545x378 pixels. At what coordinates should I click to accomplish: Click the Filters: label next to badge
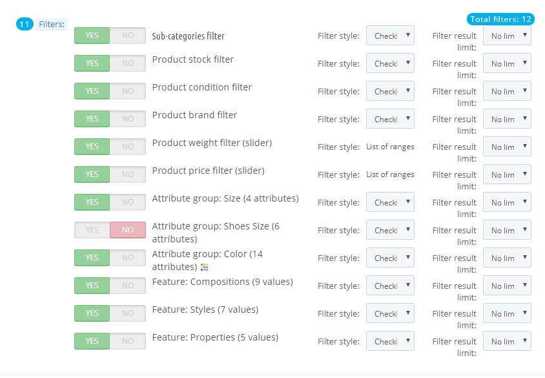pos(51,25)
